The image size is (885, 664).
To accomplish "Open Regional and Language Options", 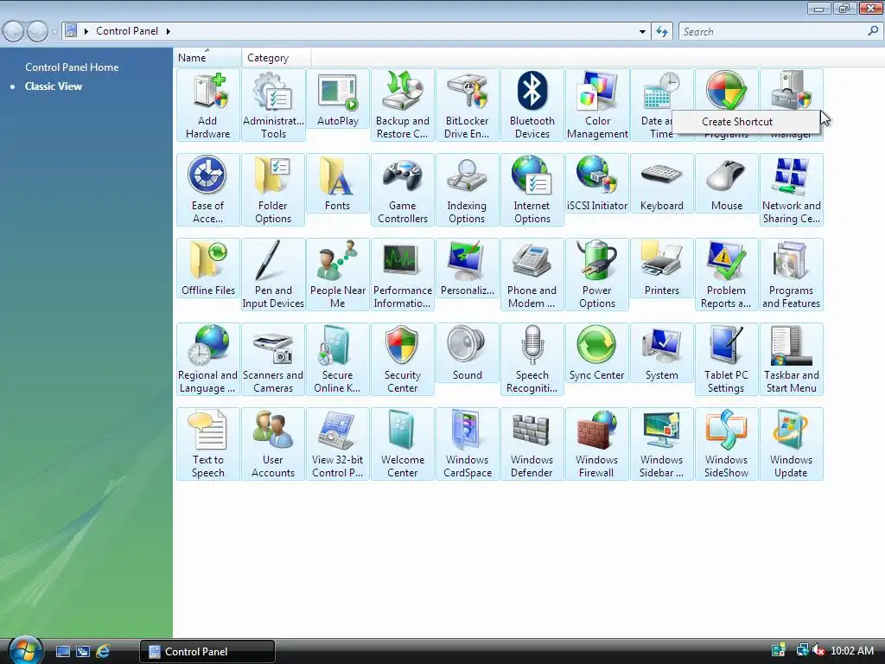I will pos(207,359).
